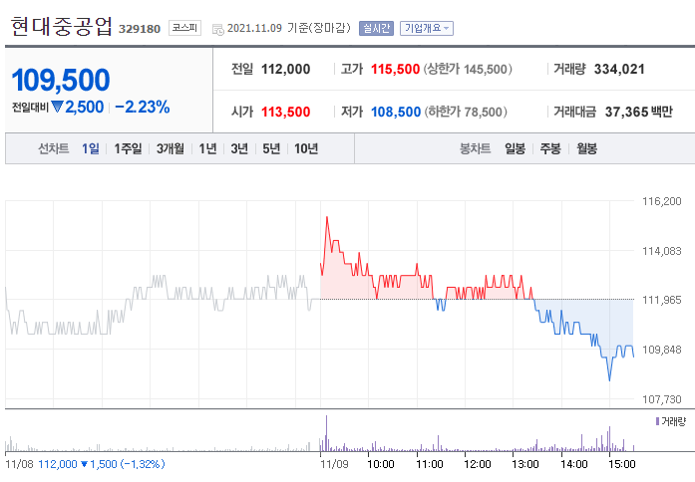Click the 시가 value 113,500
The width and height of the screenshot is (695, 482).
[286, 112]
